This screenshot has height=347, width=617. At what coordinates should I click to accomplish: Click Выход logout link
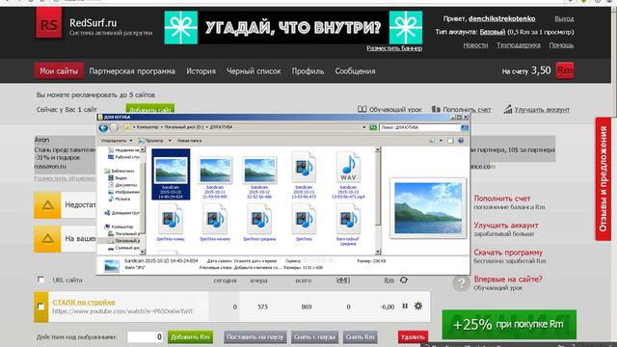[x=564, y=18]
